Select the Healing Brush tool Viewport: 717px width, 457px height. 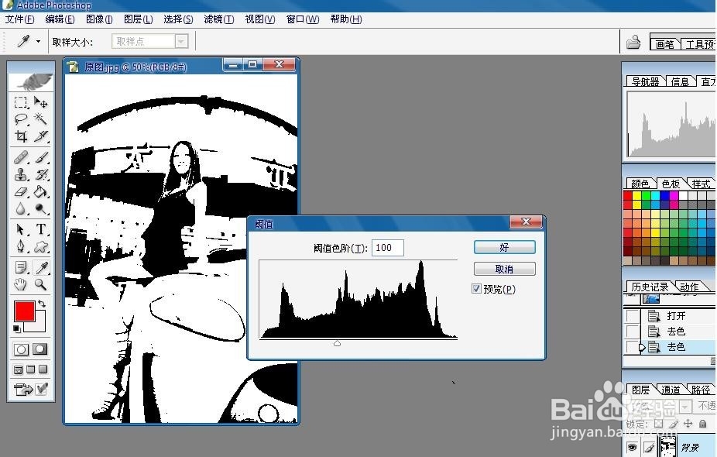coord(21,157)
